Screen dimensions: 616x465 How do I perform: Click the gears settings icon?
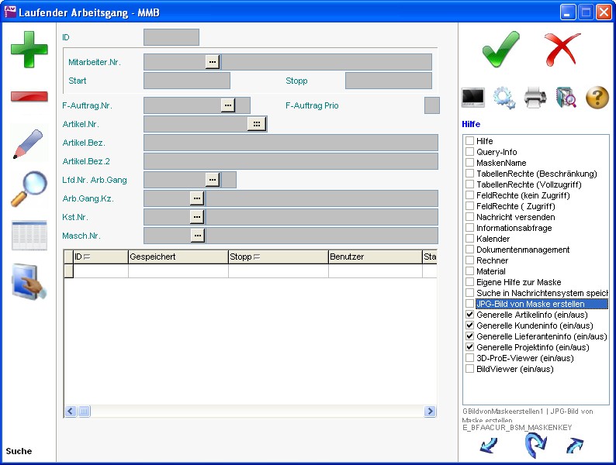[504, 98]
